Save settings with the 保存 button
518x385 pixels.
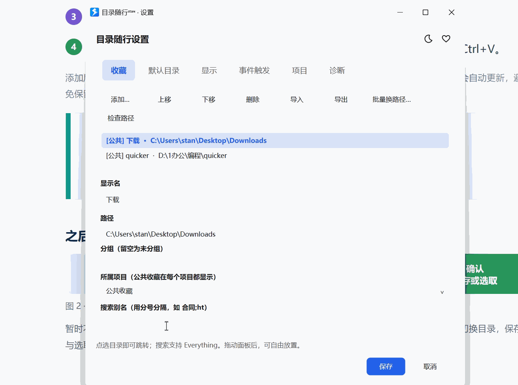[386, 367]
